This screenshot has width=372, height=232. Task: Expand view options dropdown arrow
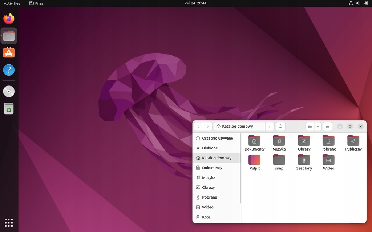318,126
